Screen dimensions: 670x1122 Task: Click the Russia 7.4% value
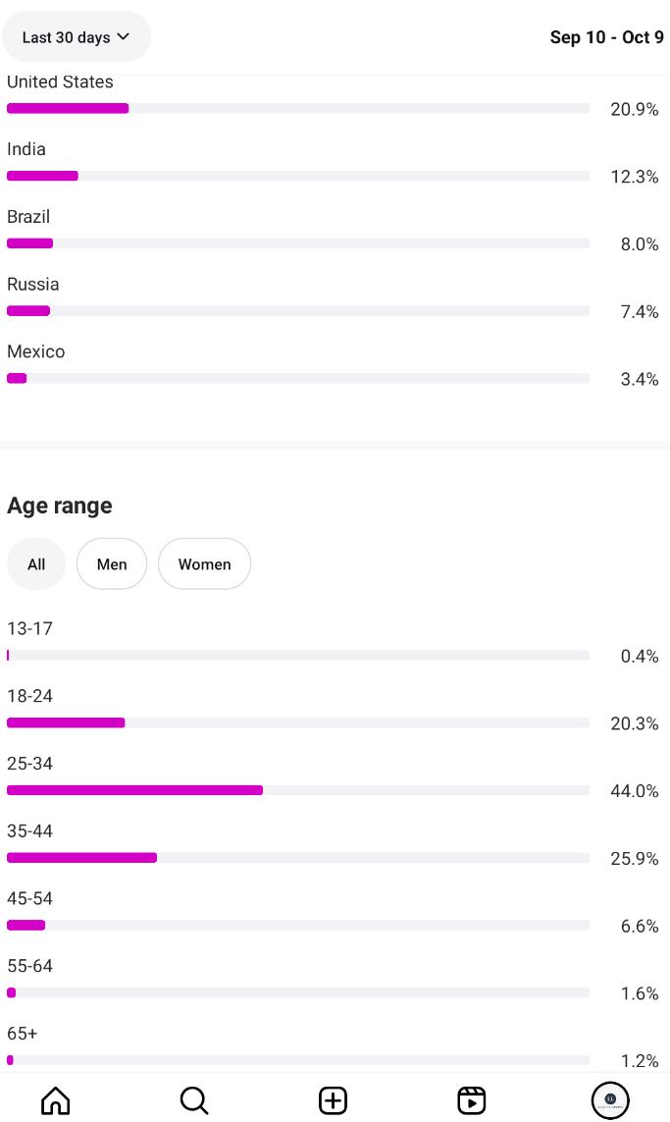click(x=639, y=312)
